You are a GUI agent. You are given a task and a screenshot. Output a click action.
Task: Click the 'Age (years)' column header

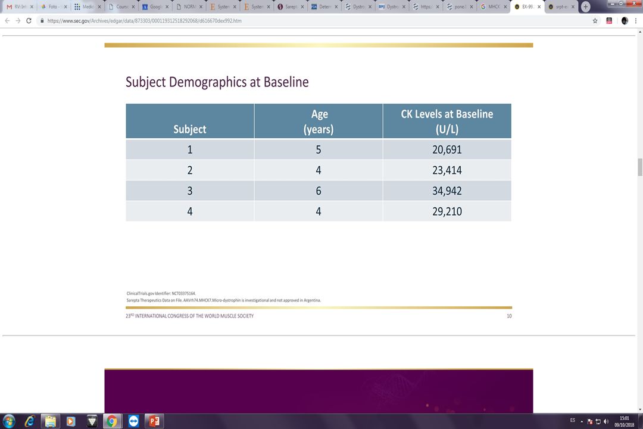(x=319, y=121)
